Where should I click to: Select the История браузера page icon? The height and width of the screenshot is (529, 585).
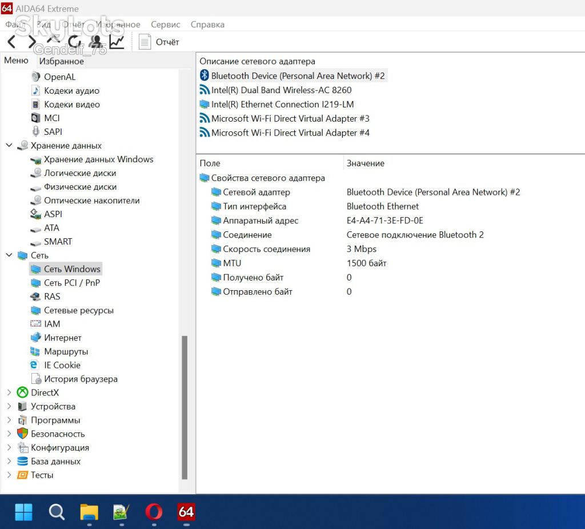pyautogui.click(x=36, y=379)
